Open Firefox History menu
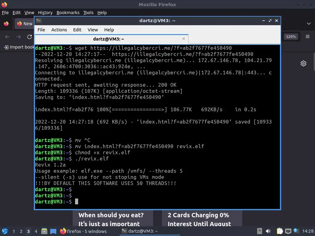315x236 pixels. coord(46,13)
